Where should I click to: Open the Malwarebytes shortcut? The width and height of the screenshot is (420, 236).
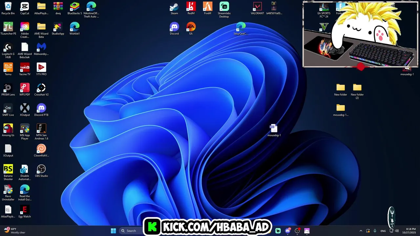(x=41, y=49)
